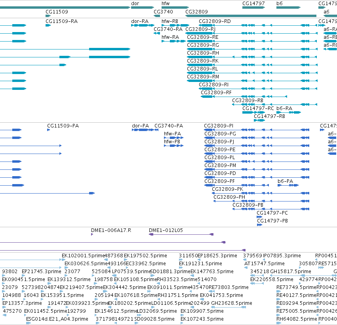Select the CG32809-RD transcript label
Viewport: 337px width, 325px height.
point(215,21)
